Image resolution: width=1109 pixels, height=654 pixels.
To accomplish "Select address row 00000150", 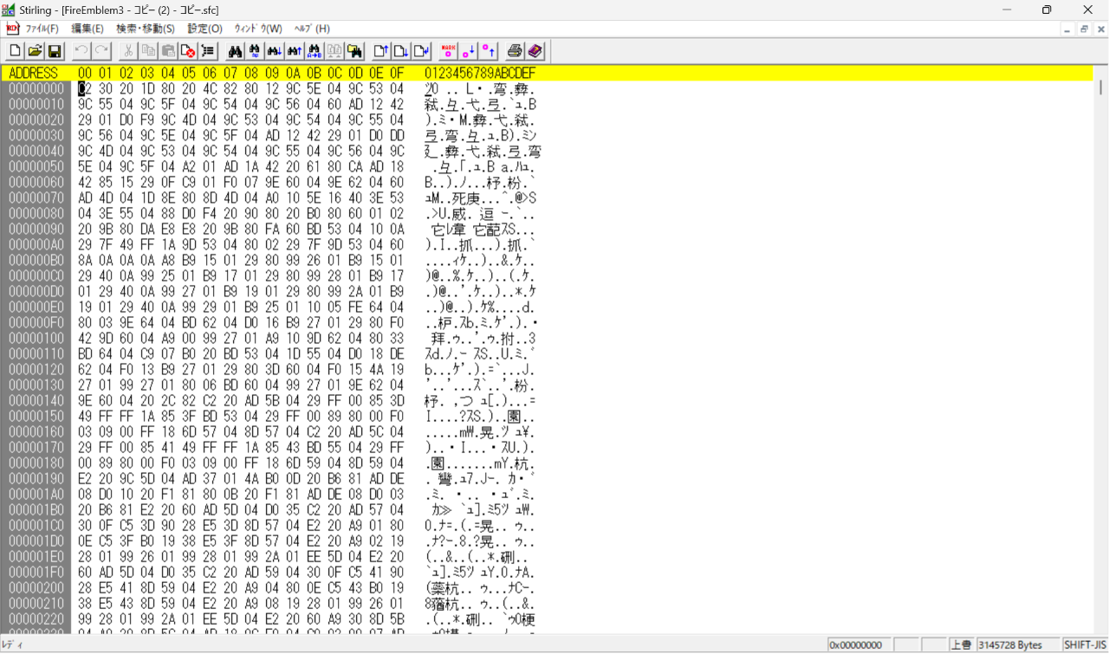I will tap(36, 416).
